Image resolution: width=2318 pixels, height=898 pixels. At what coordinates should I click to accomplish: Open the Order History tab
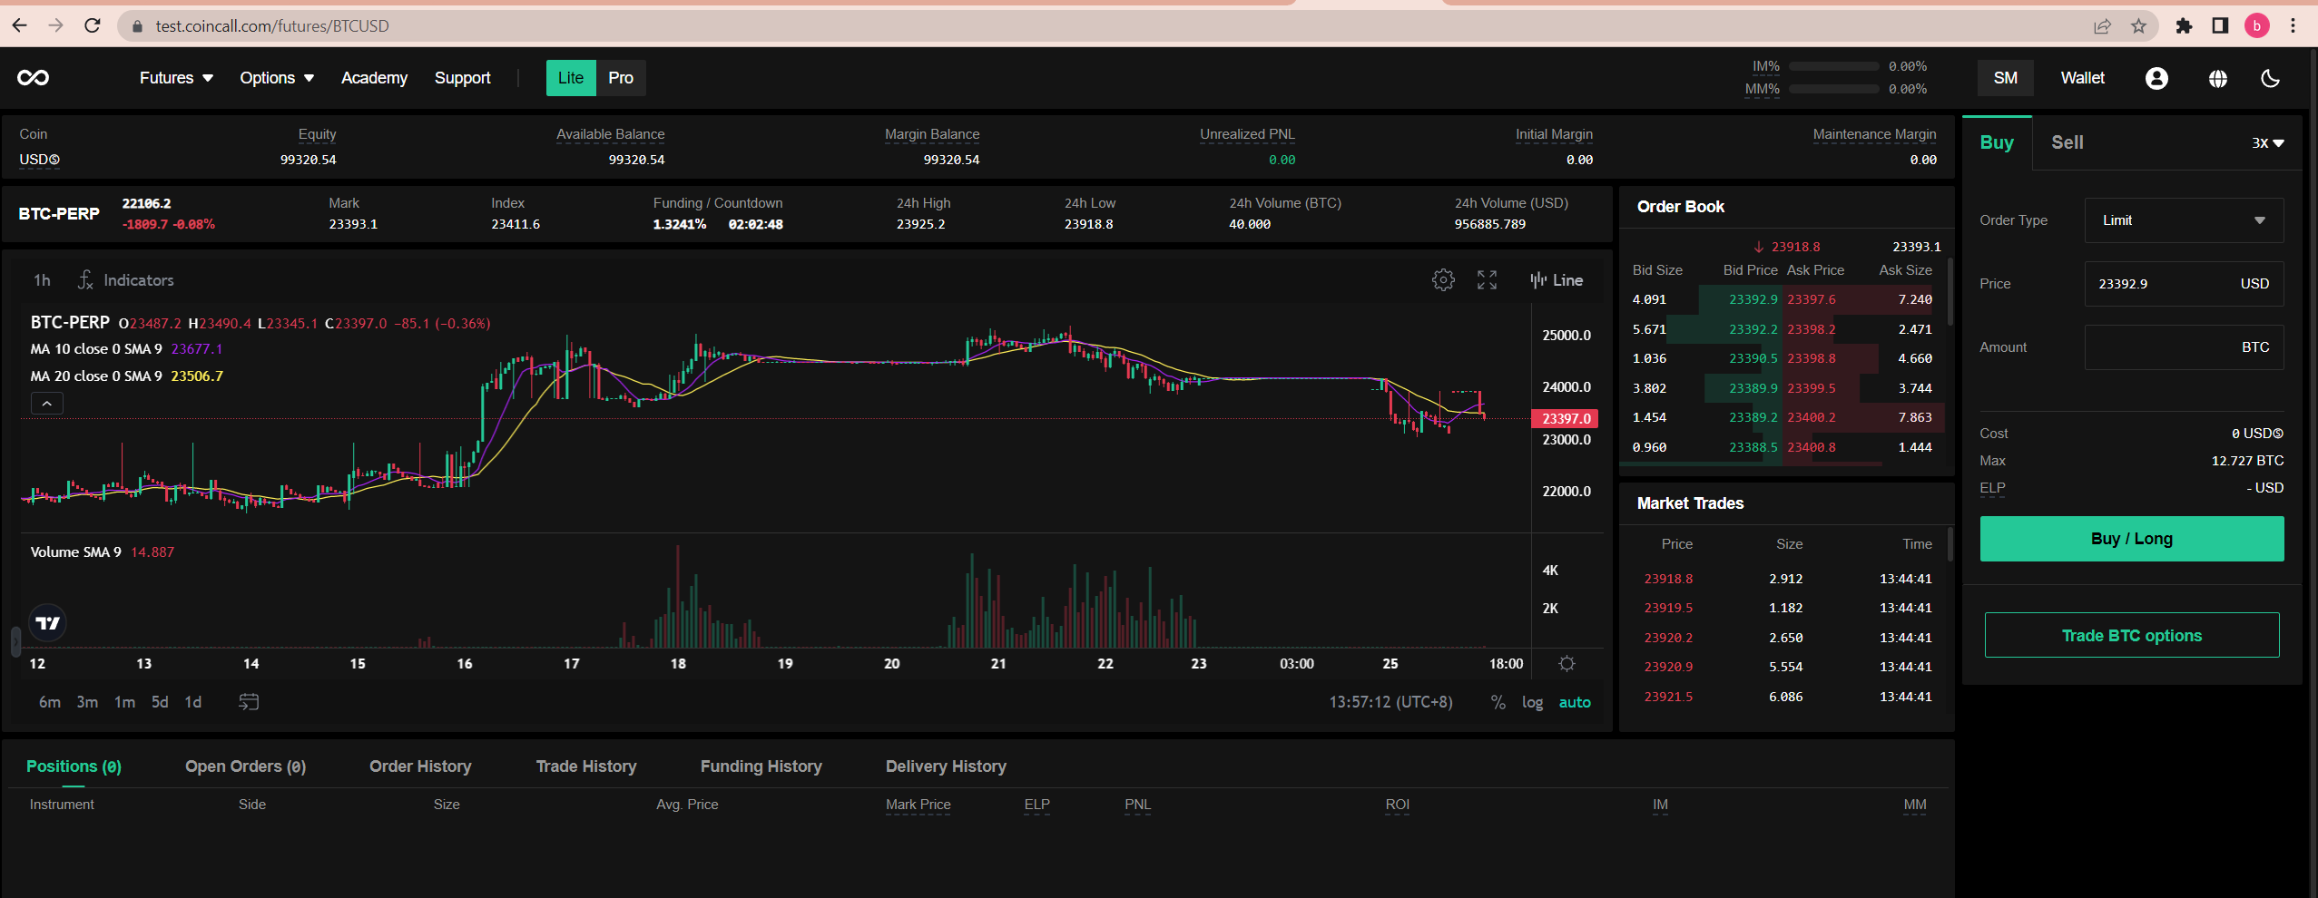[420, 767]
